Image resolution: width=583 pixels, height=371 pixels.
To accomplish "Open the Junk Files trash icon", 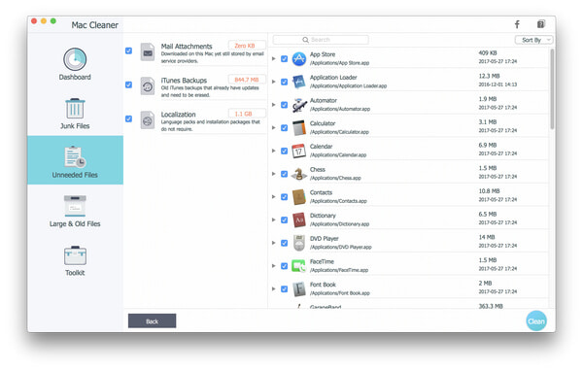I will 75,108.
